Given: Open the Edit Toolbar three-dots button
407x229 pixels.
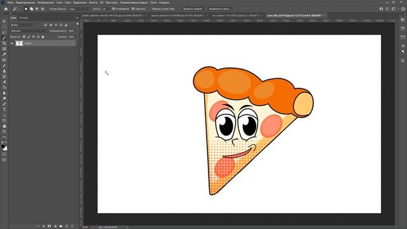Looking at the screenshot, I should pos(4,137).
